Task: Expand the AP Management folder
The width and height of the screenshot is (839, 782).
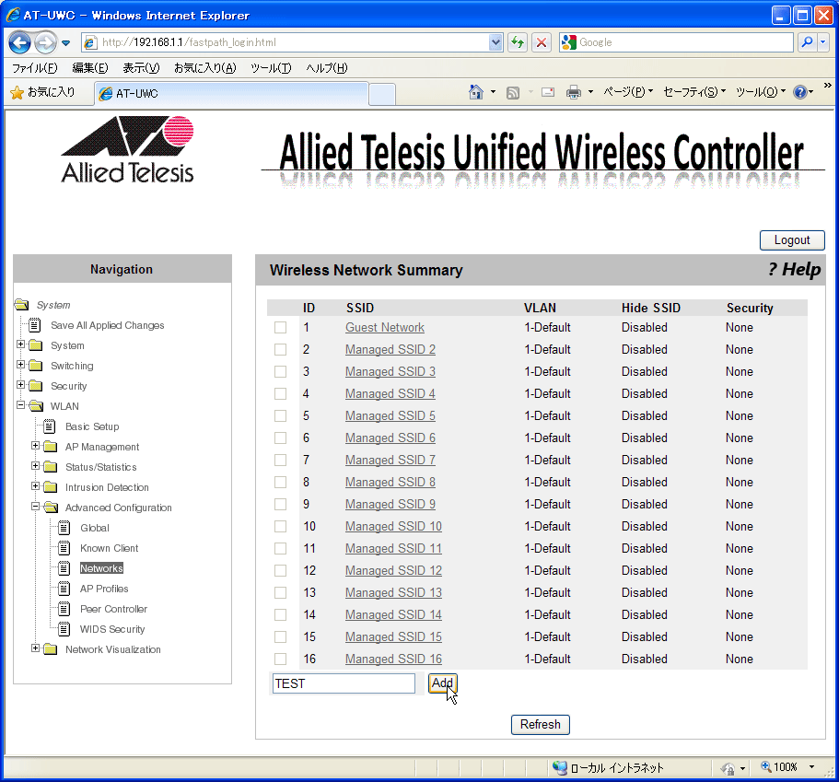Action: [35, 445]
